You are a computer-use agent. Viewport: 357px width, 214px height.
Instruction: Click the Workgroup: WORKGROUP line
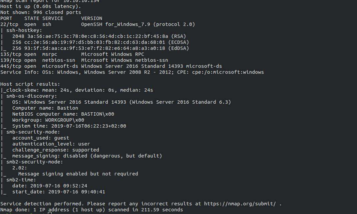click(48, 120)
